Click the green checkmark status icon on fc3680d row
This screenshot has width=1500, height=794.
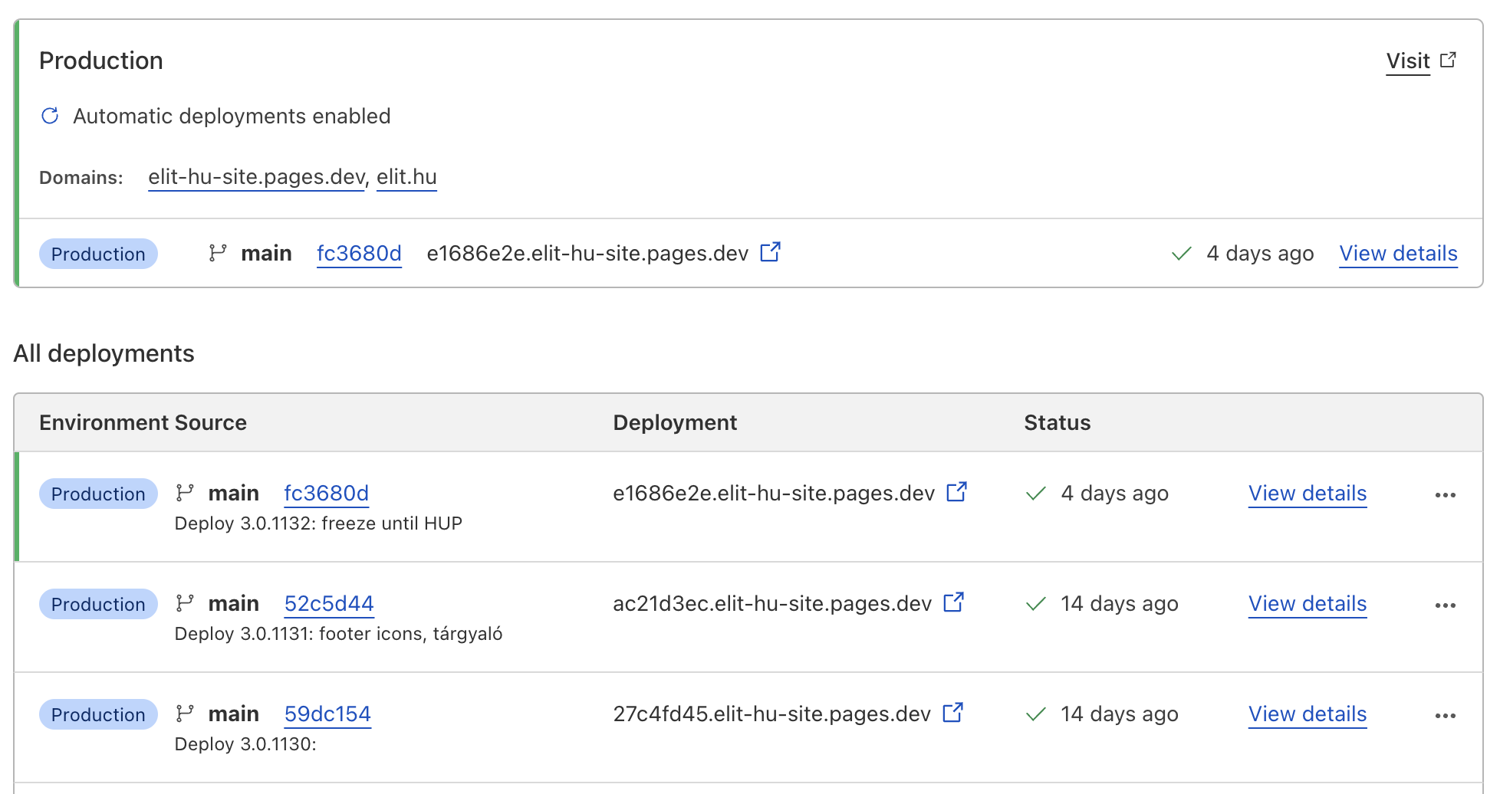coord(1035,494)
